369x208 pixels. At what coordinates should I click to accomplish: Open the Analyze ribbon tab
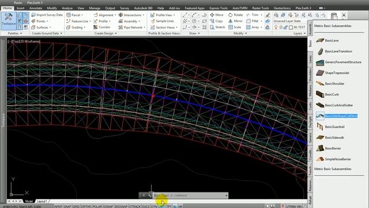click(67, 8)
